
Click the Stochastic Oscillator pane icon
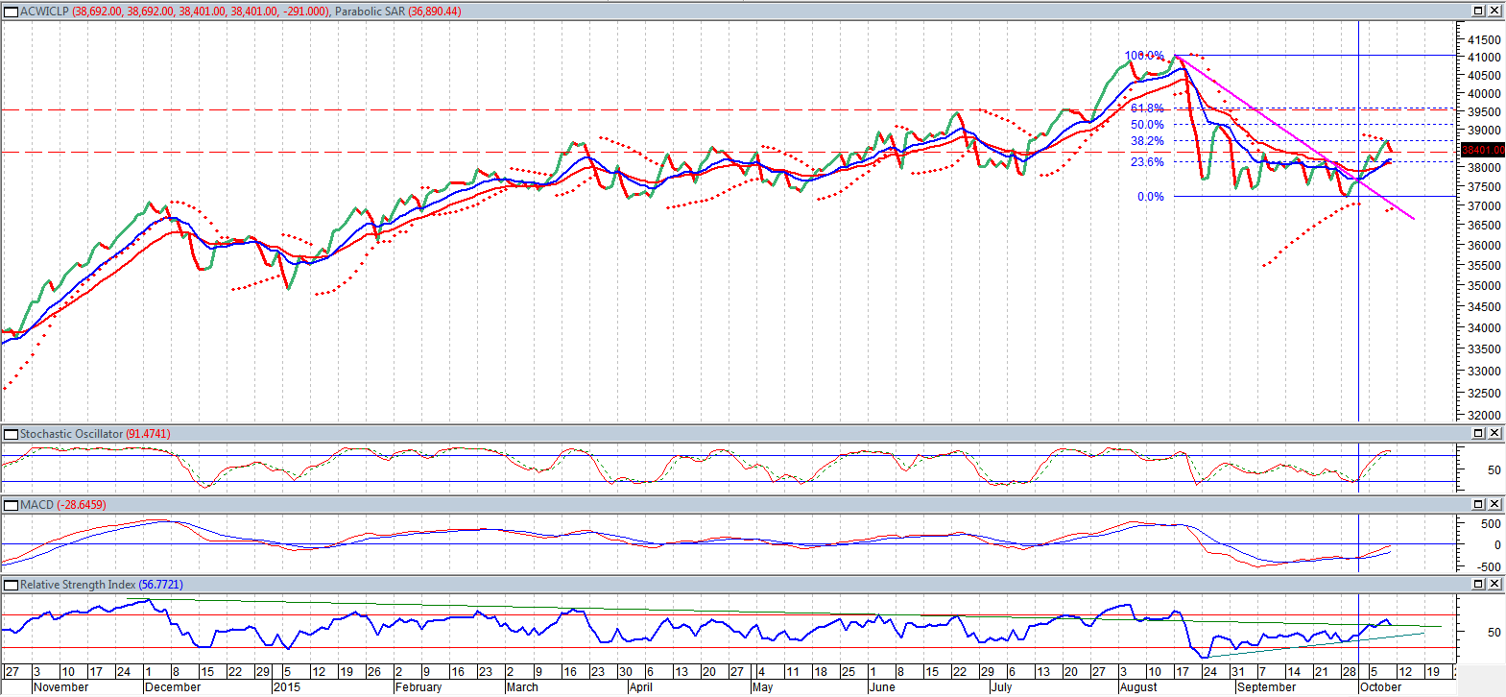[12, 434]
